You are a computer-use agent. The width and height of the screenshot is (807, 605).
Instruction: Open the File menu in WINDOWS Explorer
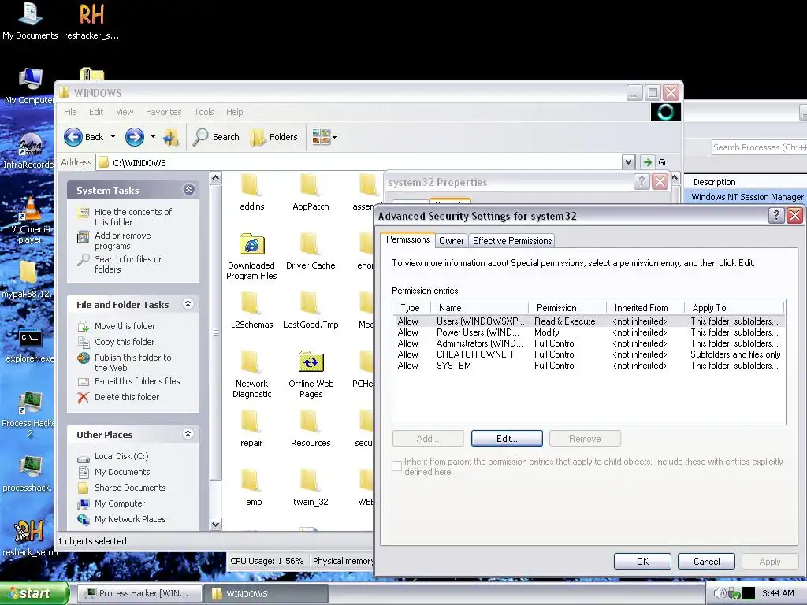click(x=70, y=112)
